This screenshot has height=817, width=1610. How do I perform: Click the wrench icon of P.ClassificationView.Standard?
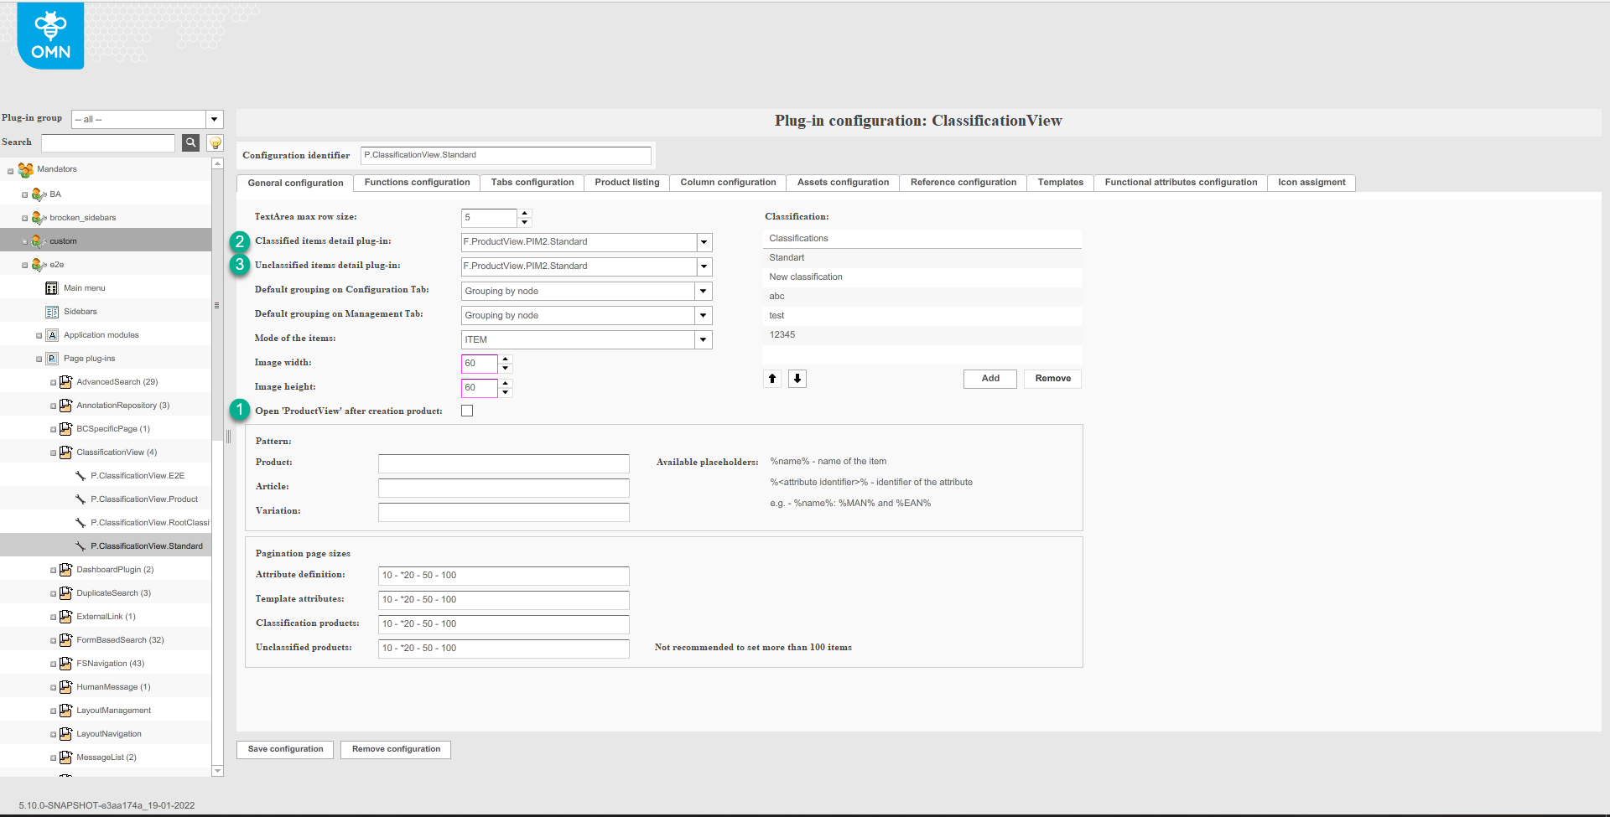tap(80, 546)
